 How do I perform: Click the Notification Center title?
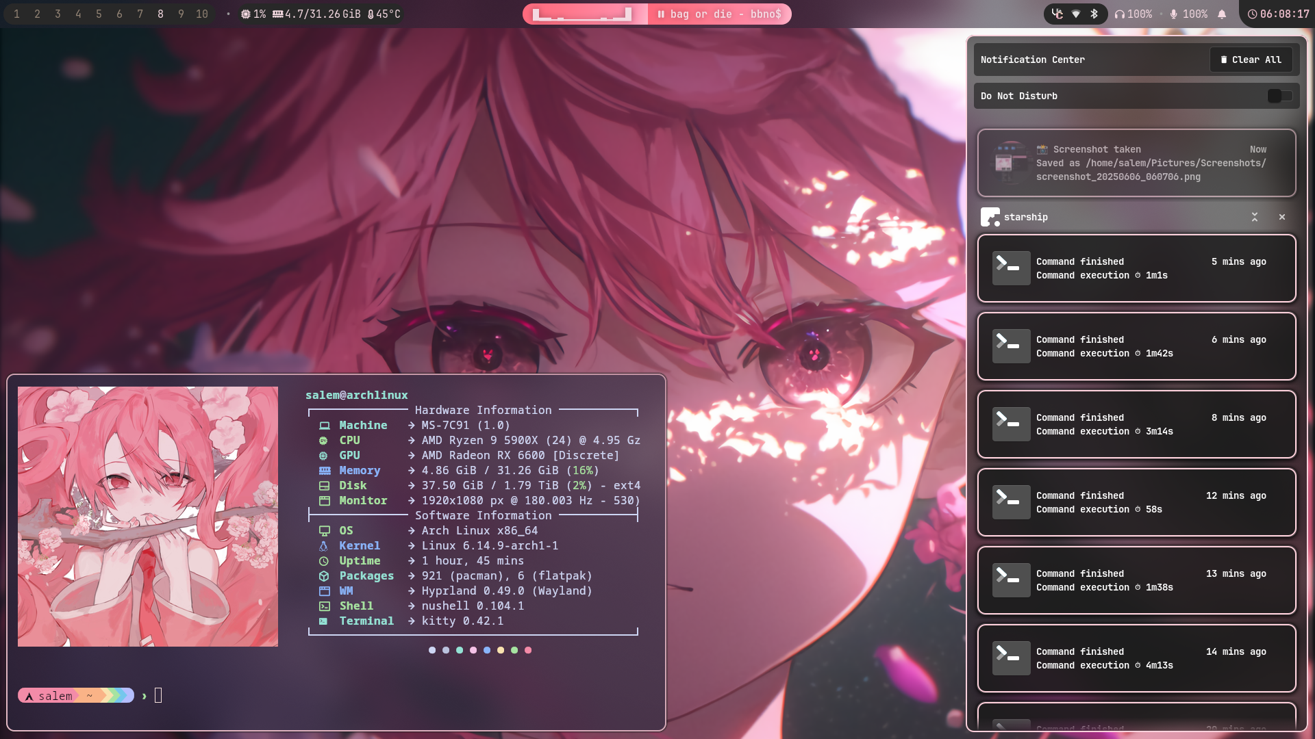click(1032, 60)
